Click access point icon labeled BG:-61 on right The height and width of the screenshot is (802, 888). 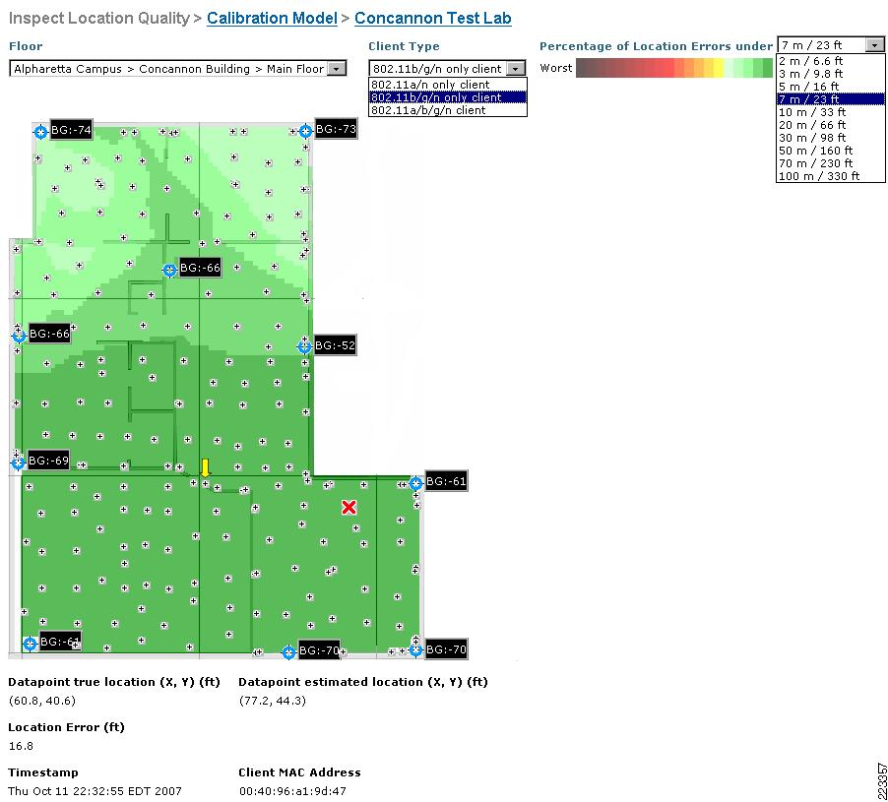coord(415,483)
